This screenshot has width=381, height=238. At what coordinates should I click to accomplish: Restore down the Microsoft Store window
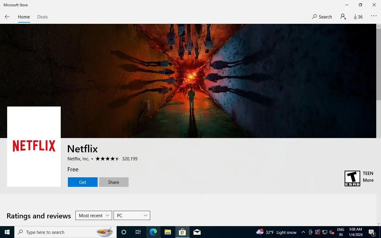360,5
